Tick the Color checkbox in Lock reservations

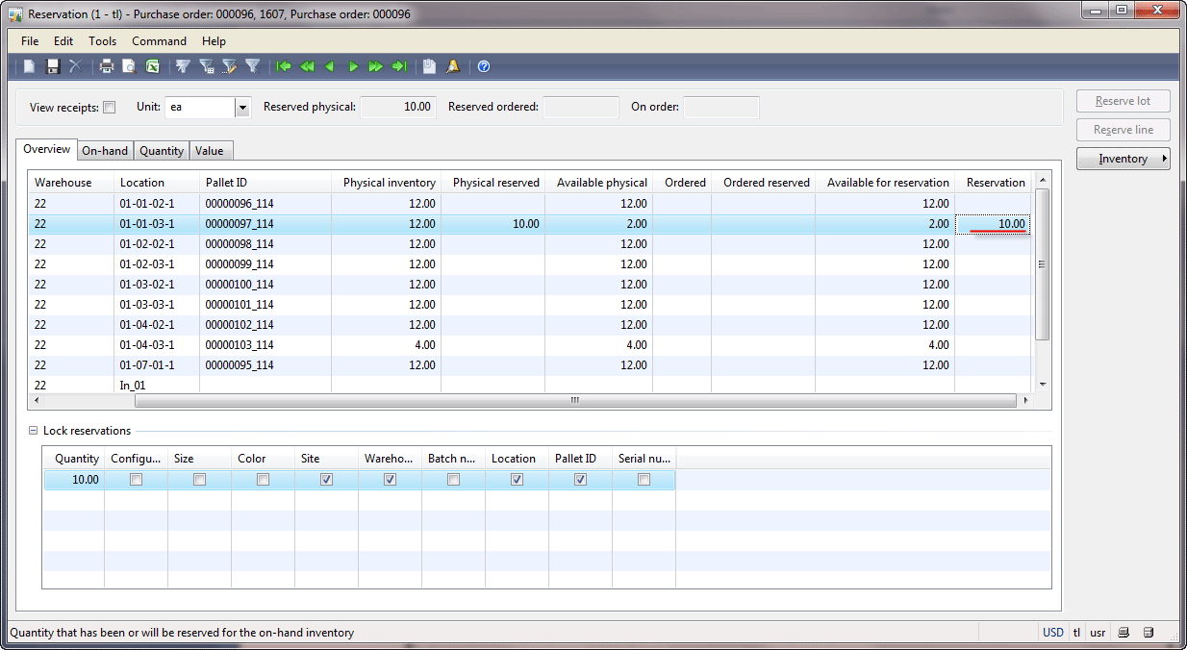pos(264,480)
